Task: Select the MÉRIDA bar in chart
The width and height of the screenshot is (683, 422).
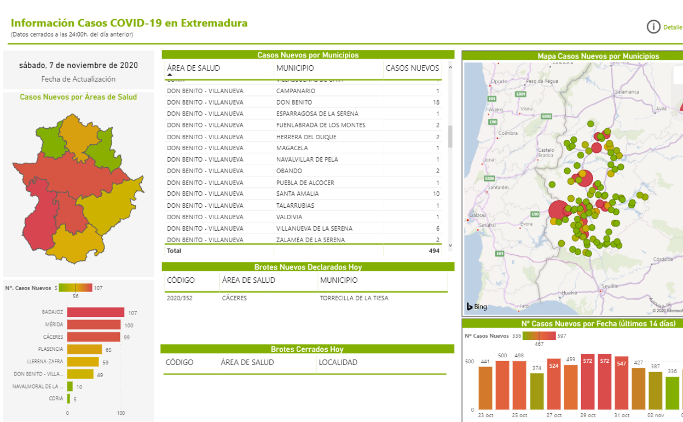Action: pos(94,324)
